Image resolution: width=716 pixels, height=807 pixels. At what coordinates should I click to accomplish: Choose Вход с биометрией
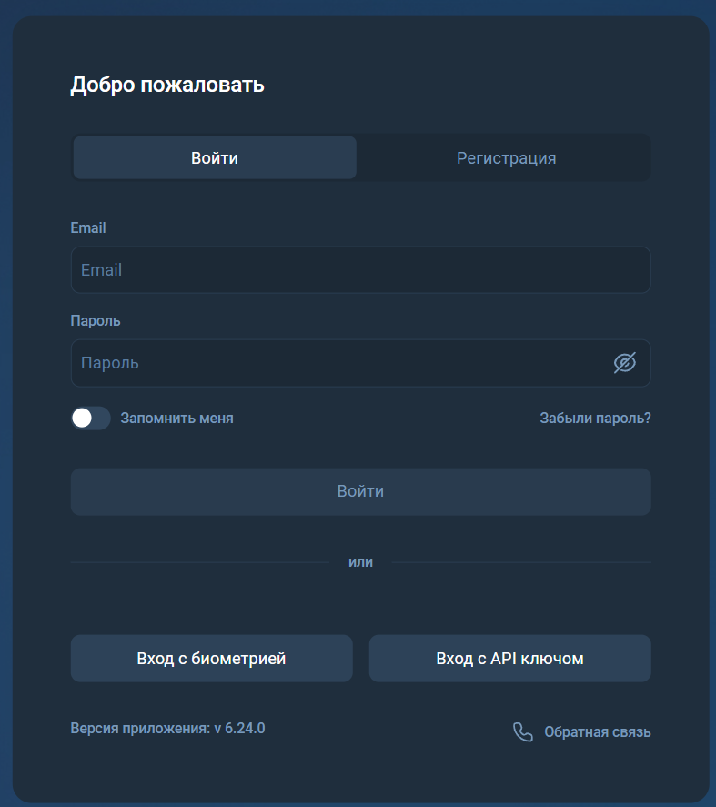coord(212,659)
